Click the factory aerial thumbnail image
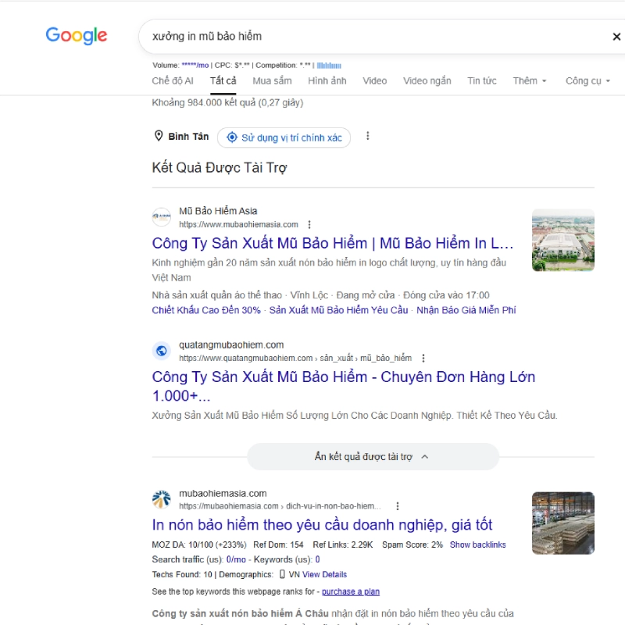625x625 pixels. (562, 240)
